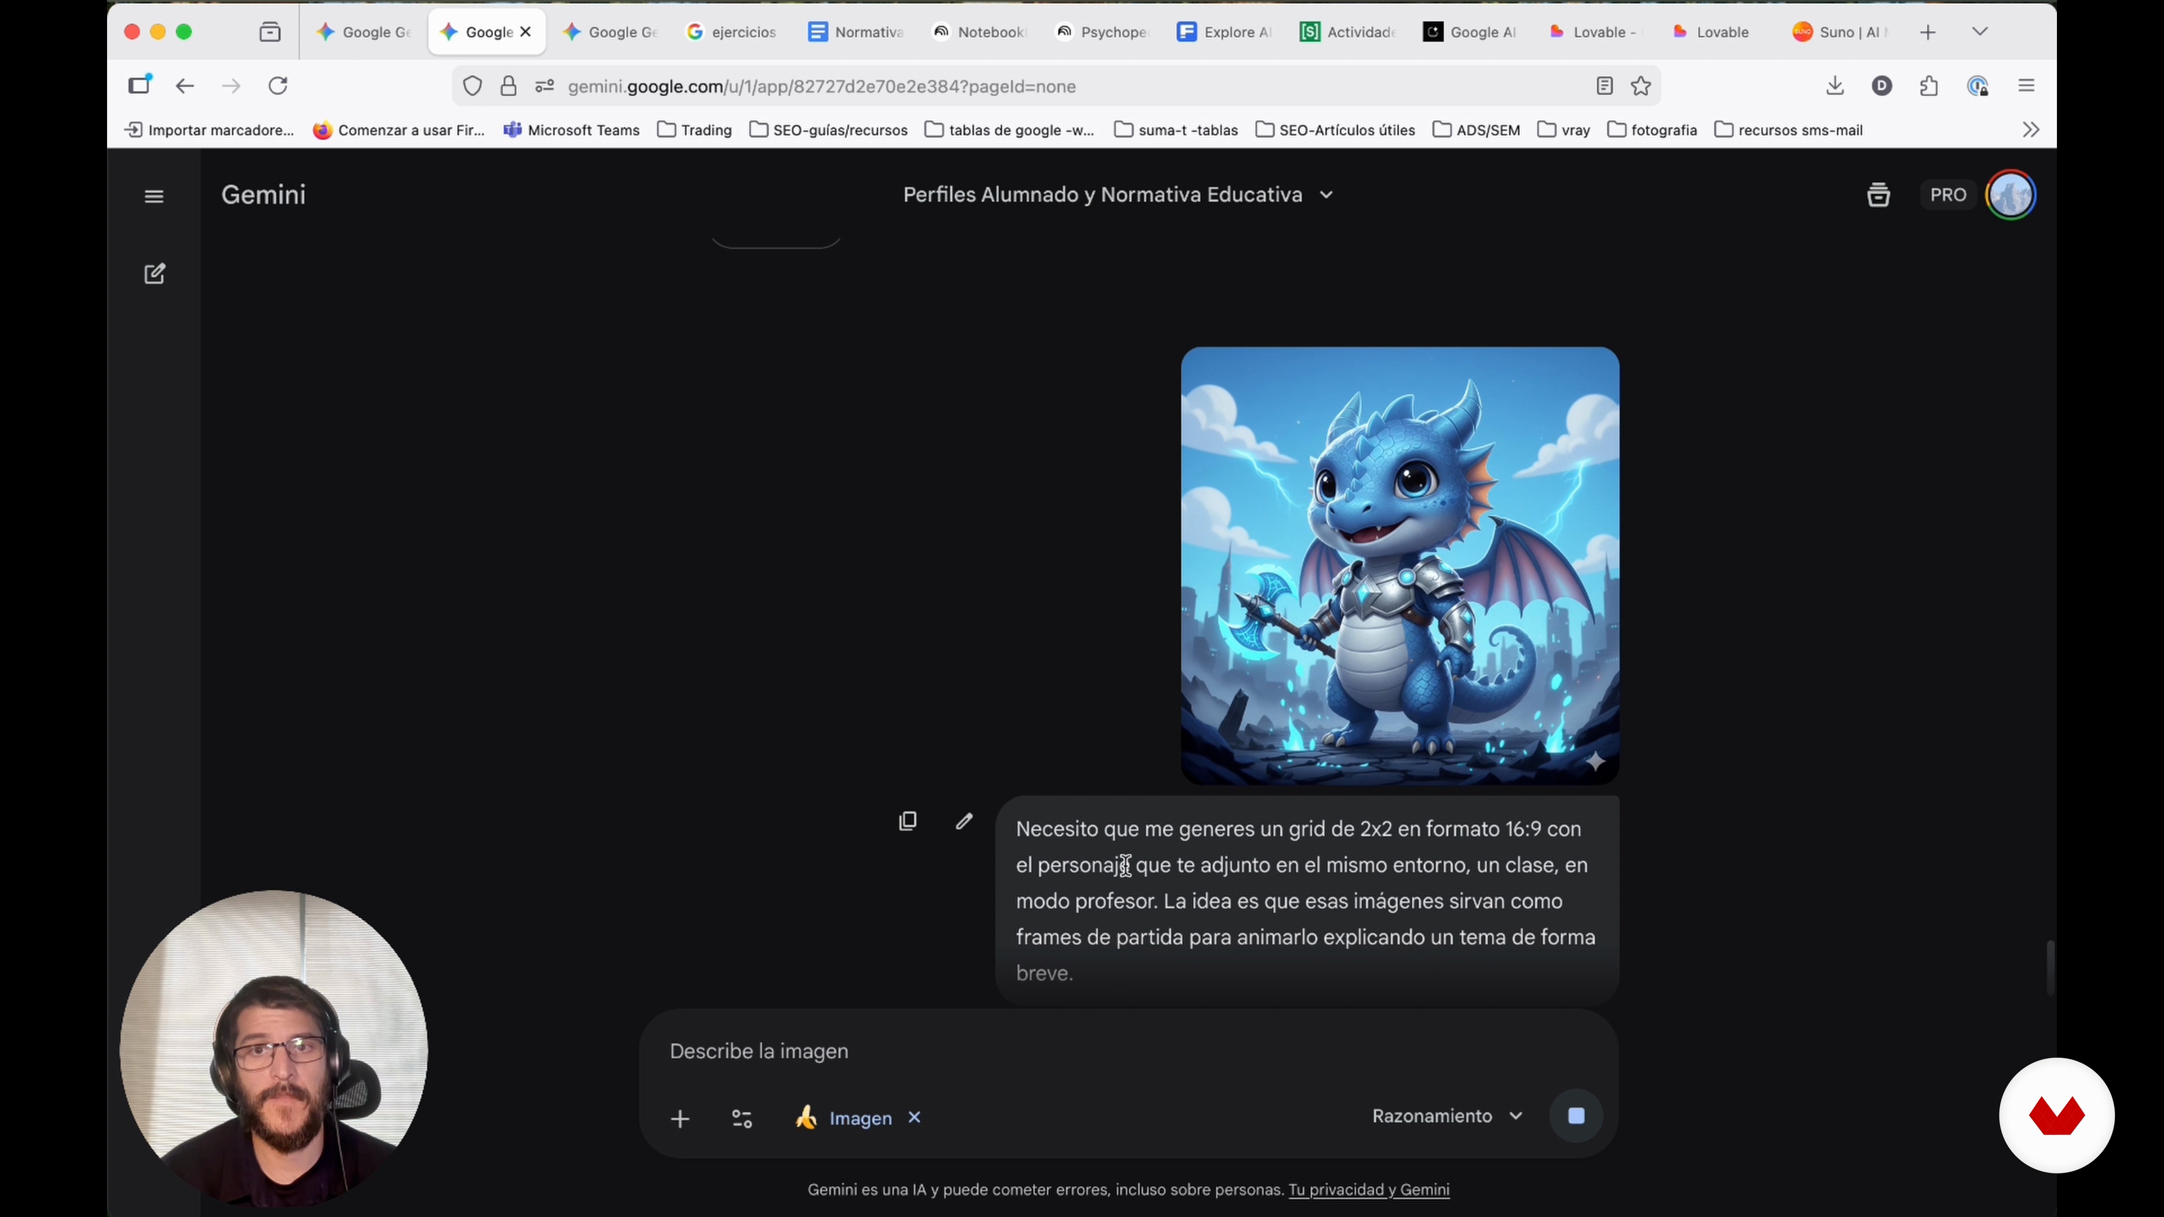Open the Razonamiento model dropdown
This screenshot has height=1217, width=2164.
(1447, 1116)
